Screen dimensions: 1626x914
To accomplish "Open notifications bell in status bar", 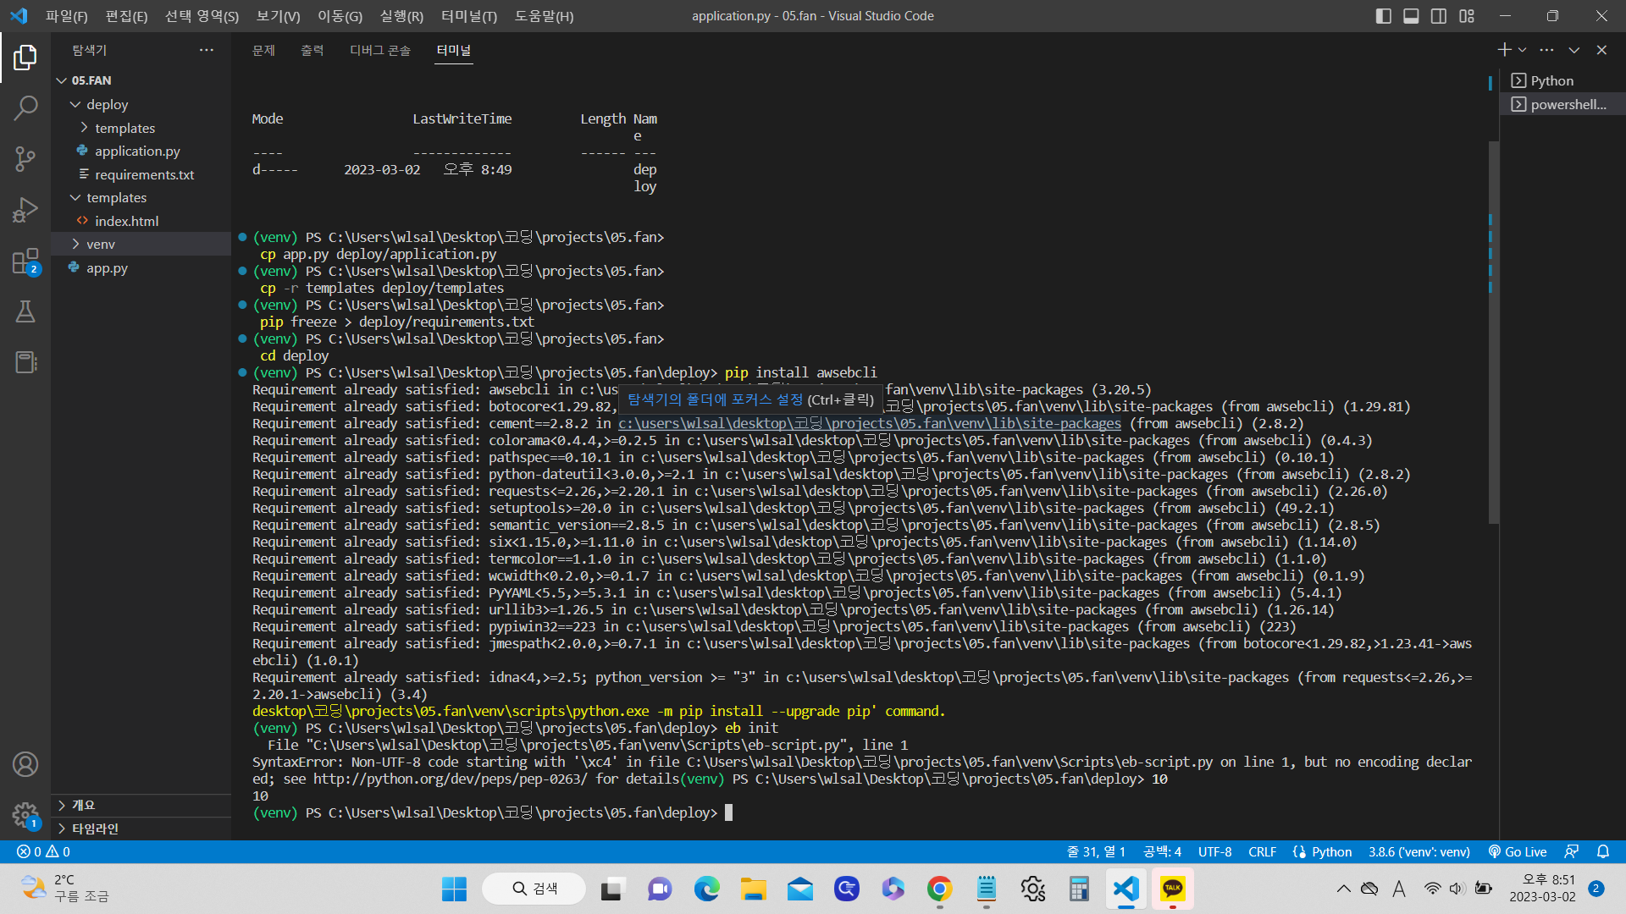I will 1603,851.
